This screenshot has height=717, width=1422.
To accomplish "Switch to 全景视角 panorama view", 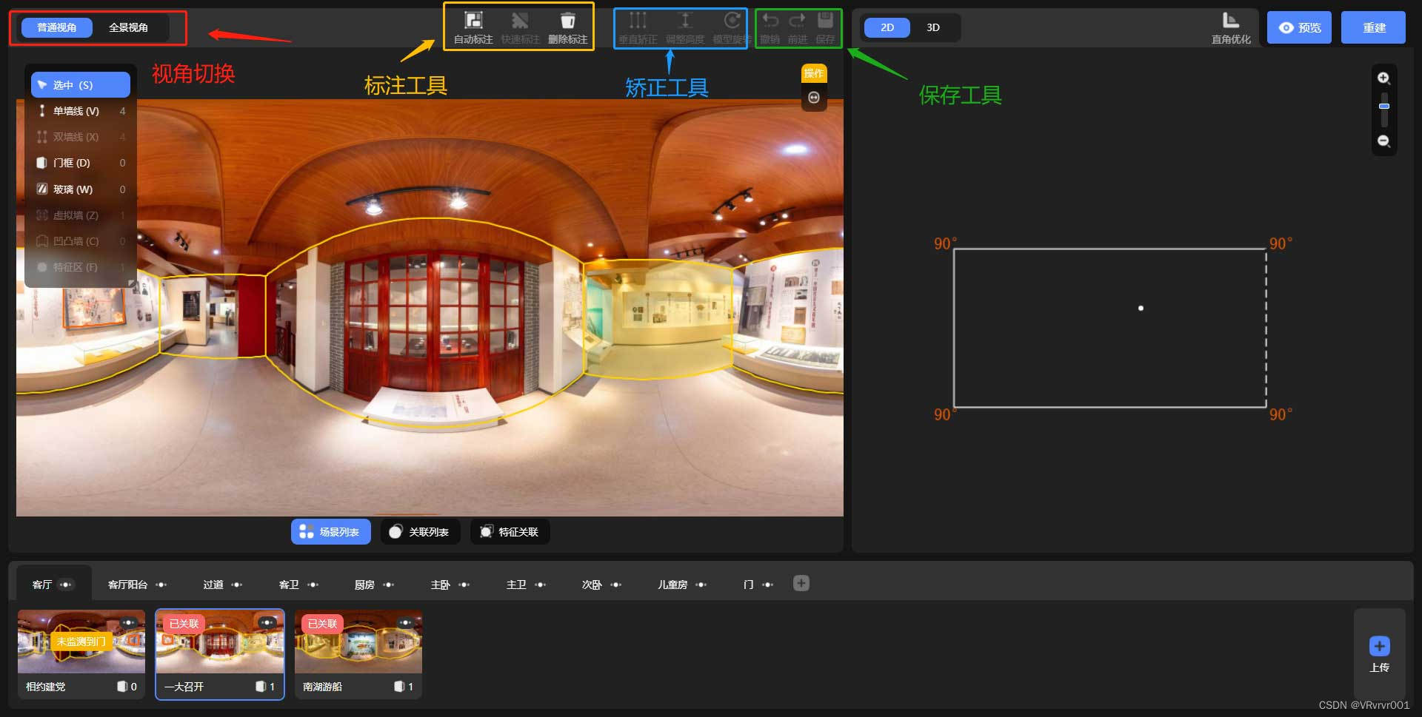I will pyautogui.click(x=128, y=27).
